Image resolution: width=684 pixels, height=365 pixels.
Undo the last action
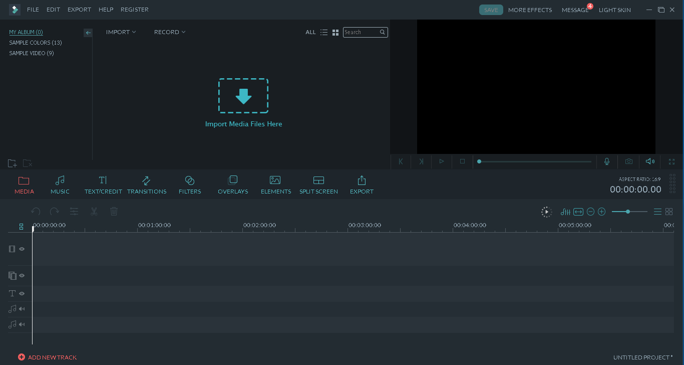tap(36, 212)
